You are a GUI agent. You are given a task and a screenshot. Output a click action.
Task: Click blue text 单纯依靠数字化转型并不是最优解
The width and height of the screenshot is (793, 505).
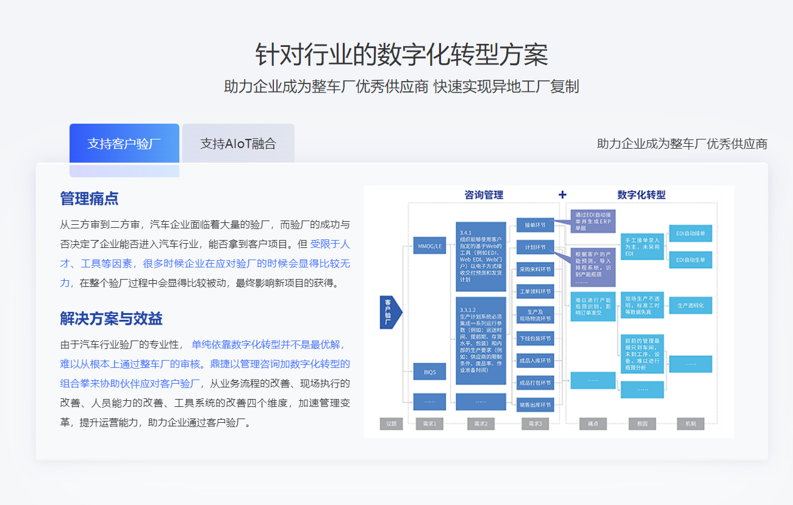[x=267, y=344]
